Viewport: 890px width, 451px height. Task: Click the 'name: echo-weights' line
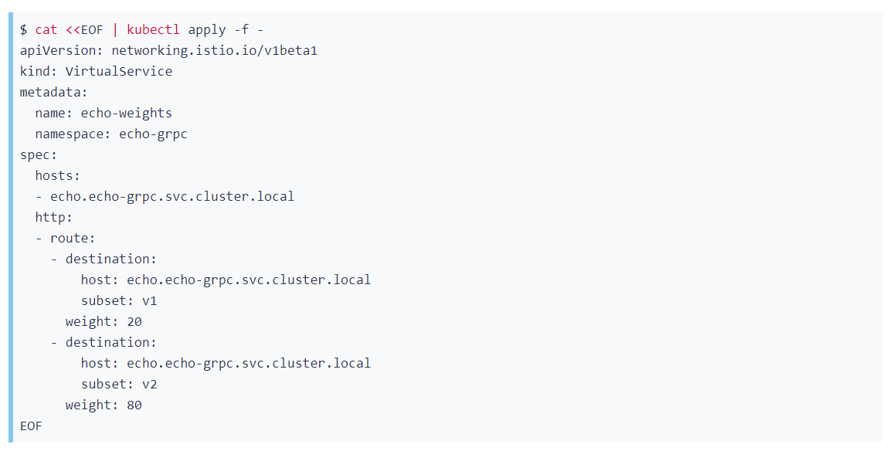104,113
